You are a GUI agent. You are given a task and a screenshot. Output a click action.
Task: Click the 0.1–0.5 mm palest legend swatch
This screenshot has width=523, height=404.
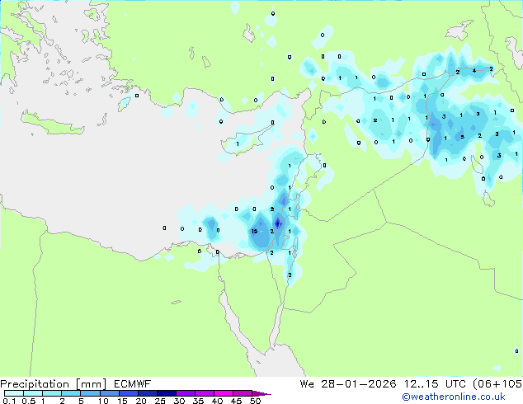pos(14,393)
